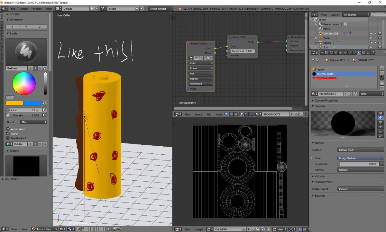Toggle Cylinder.001 selectability arrow icon
This screenshot has width=386, height=232.
click(x=375, y=33)
